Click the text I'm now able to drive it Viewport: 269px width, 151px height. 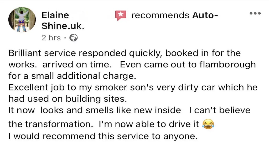(x=149, y=124)
